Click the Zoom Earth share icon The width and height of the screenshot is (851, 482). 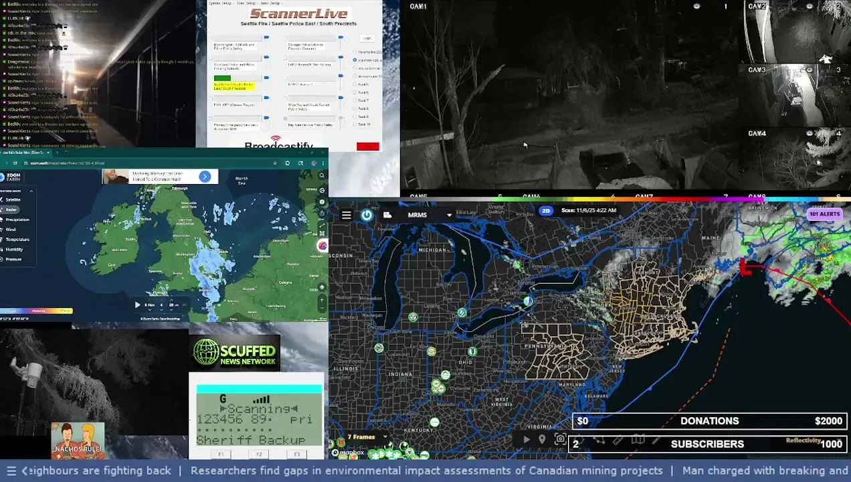coord(322,214)
